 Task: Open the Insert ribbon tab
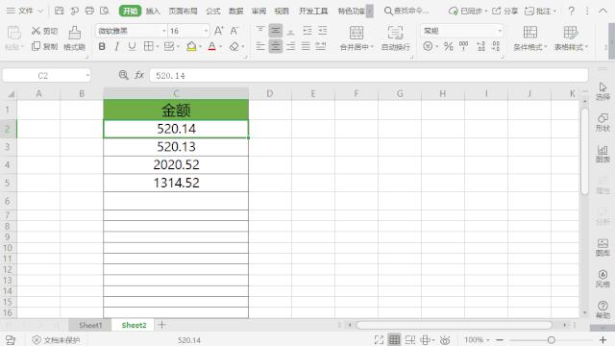153,11
